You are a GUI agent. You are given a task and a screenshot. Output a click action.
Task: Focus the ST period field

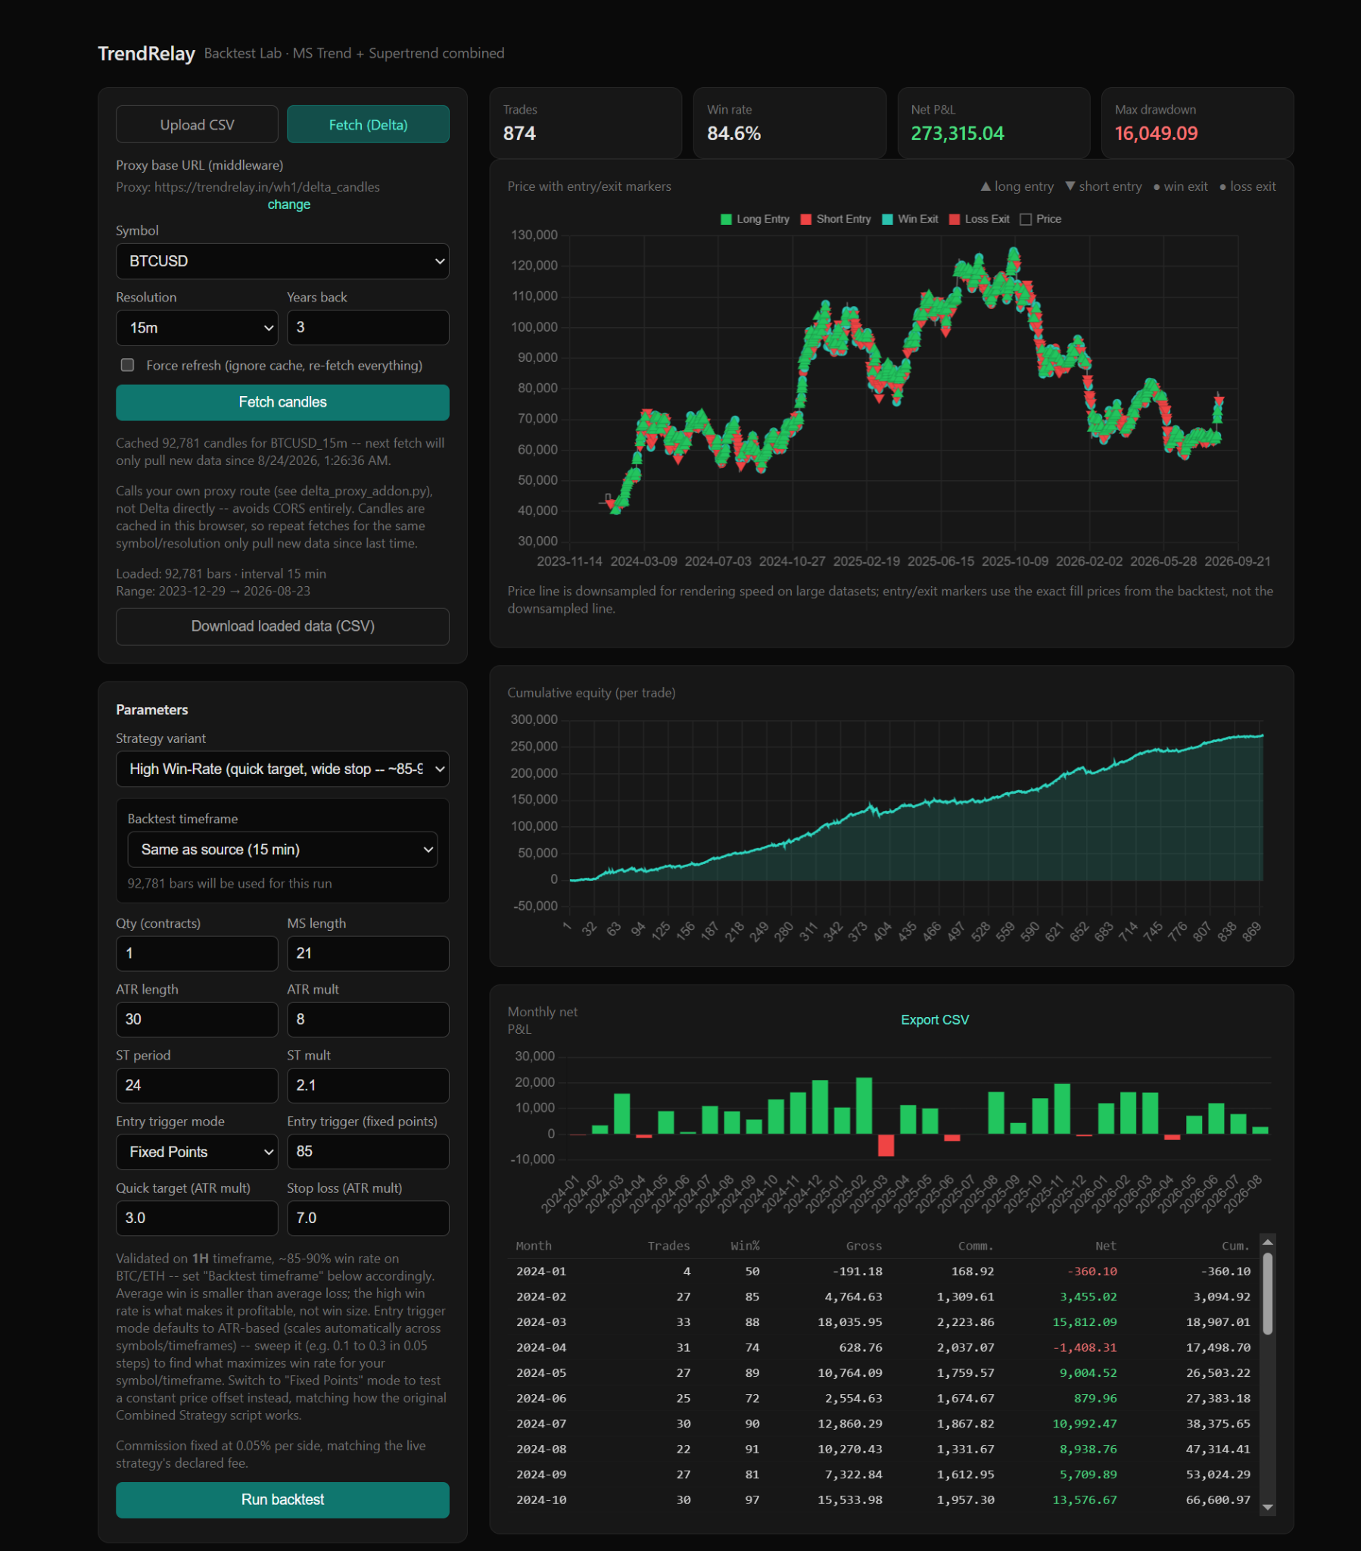pos(198,1085)
